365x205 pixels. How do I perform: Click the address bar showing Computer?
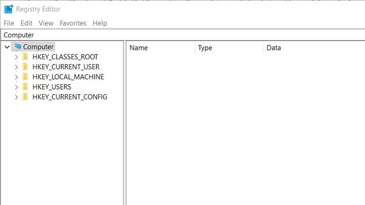[x=182, y=35]
